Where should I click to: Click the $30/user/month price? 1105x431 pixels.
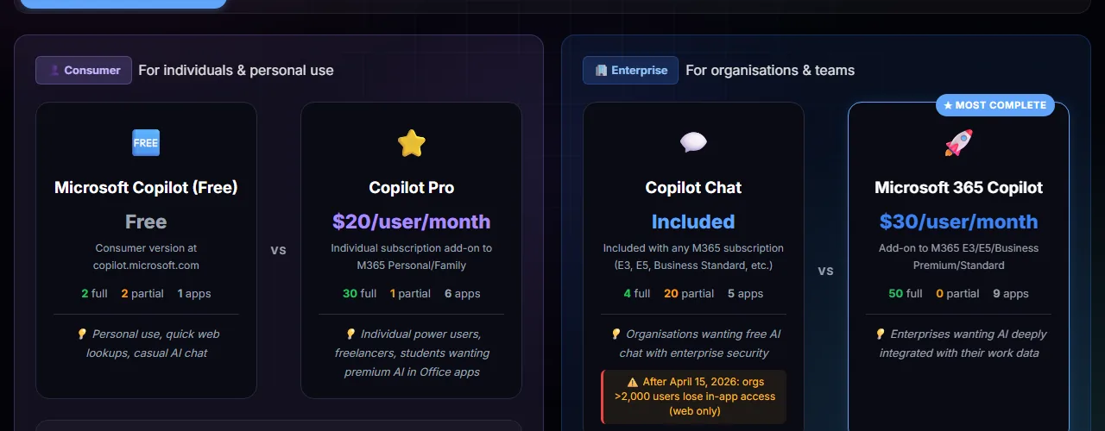[x=958, y=222]
